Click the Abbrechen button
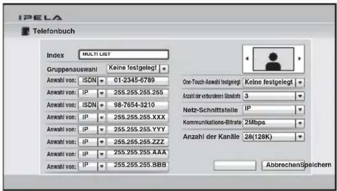This screenshot has height=191, width=337. 283,165
